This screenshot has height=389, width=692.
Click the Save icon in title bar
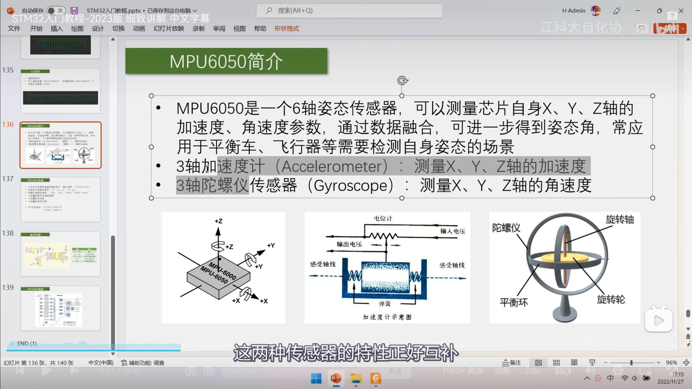click(74, 11)
